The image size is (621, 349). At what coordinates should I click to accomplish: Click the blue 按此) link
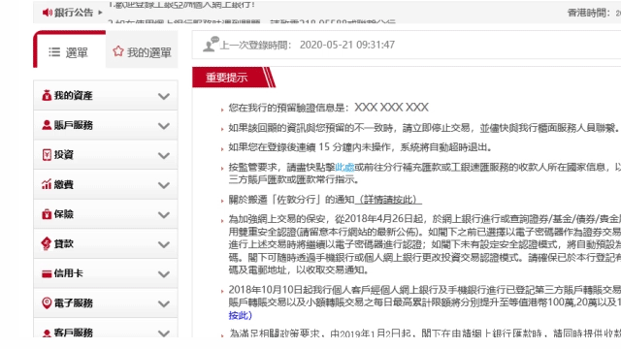[240, 315]
